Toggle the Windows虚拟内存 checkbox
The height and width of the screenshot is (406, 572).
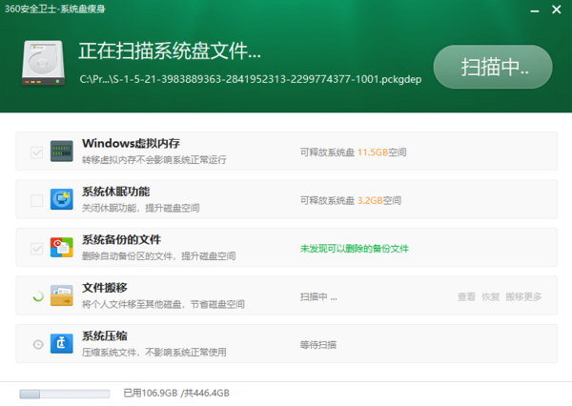tap(37, 152)
